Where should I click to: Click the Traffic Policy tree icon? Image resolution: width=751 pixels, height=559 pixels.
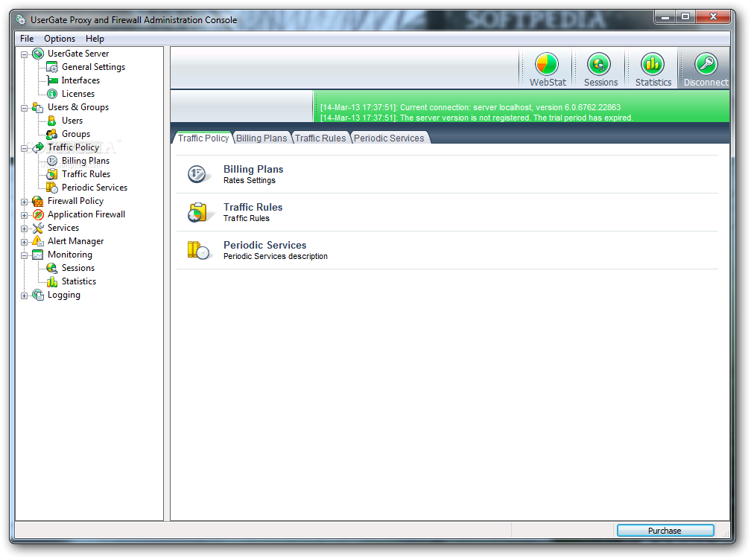pos(38,147)
